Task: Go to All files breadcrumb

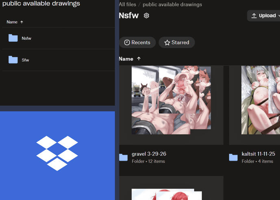Action: (x=127, y=4)
